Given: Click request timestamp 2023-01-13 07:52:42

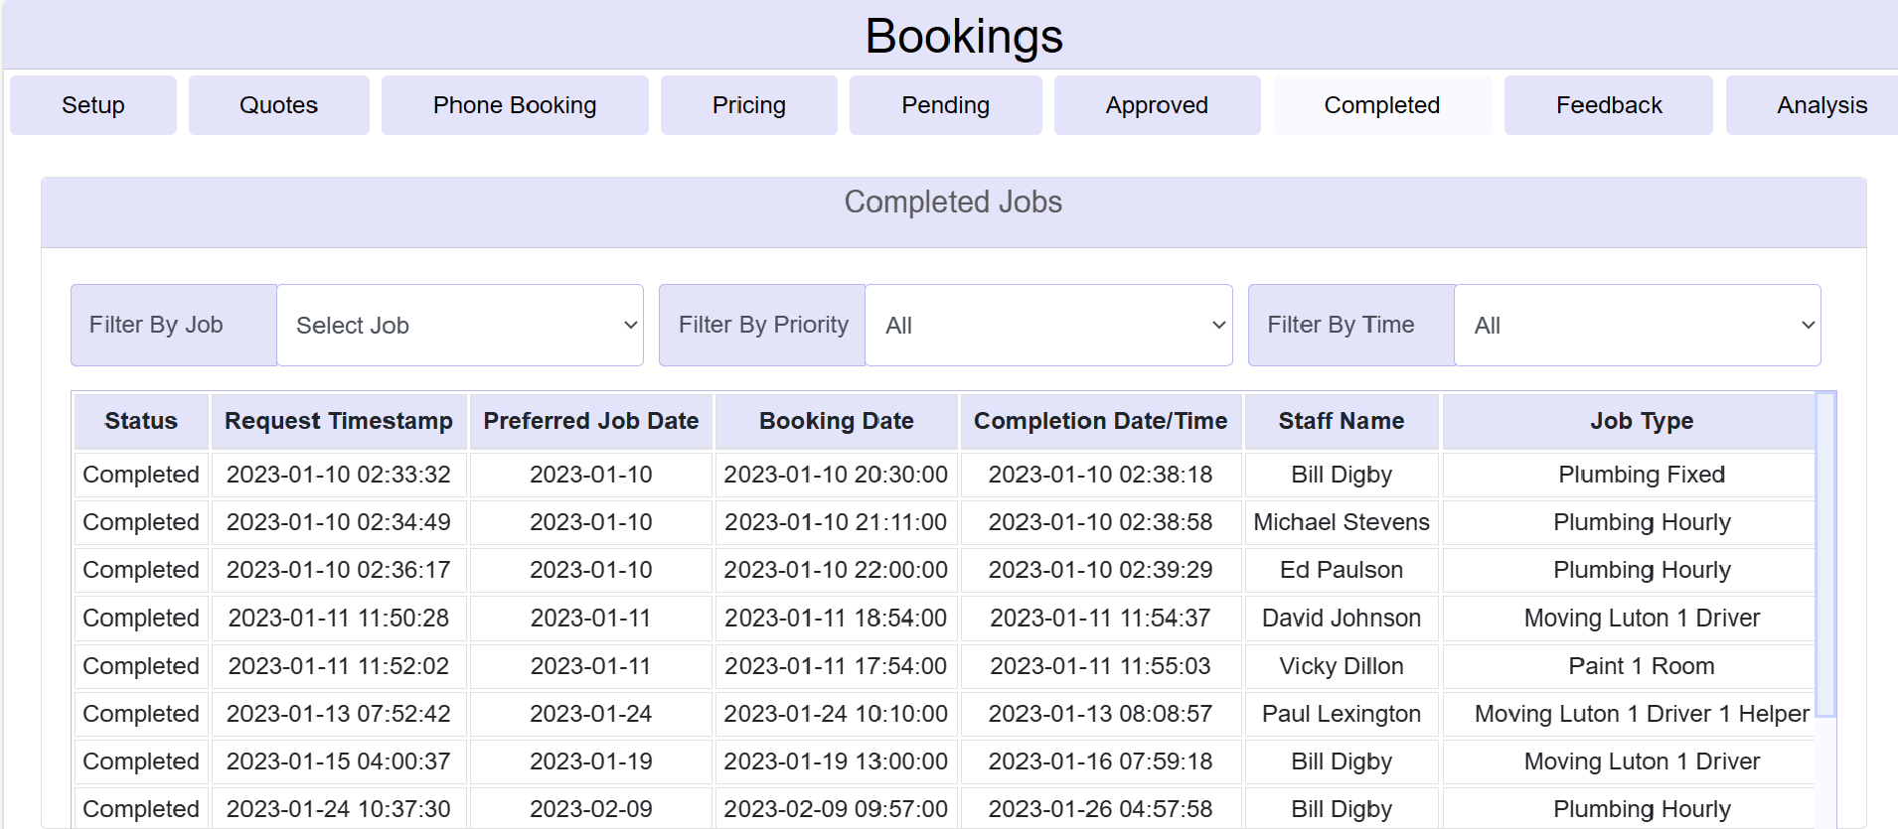Looking at the screenshot, I should (x=339, y=714).
